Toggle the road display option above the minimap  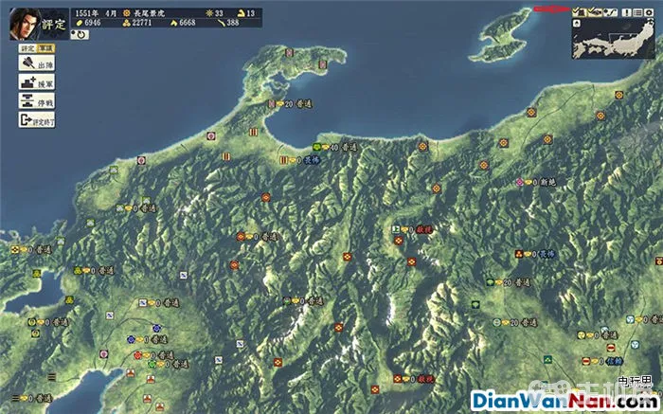click(x=610, y=12)
